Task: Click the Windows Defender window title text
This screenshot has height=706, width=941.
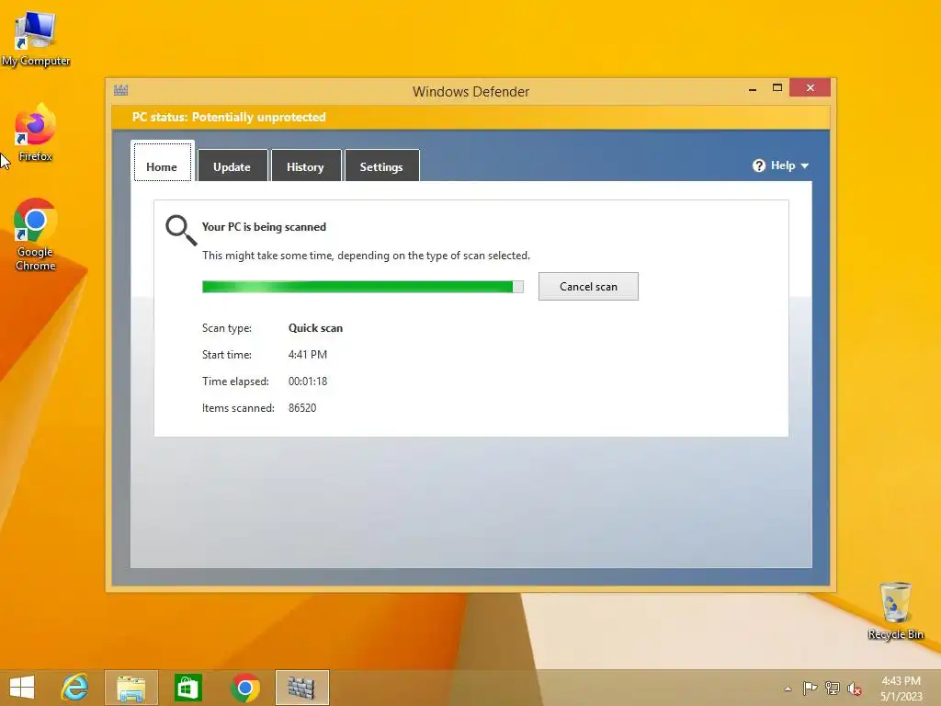Action: [x=471, y=92]
